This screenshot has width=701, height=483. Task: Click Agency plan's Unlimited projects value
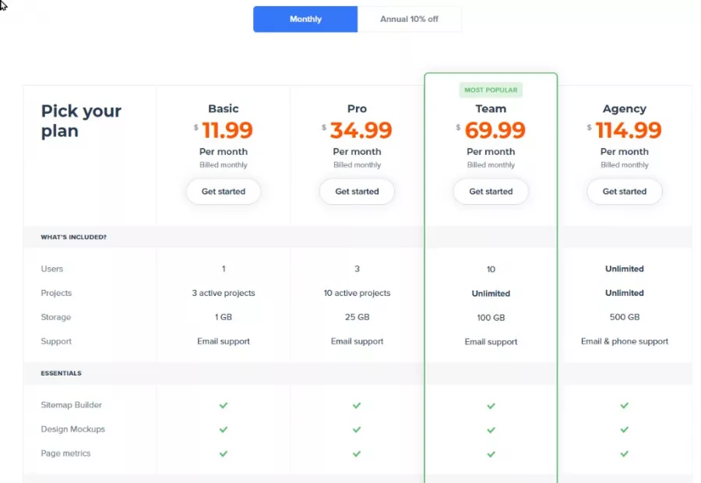(625, 293)
